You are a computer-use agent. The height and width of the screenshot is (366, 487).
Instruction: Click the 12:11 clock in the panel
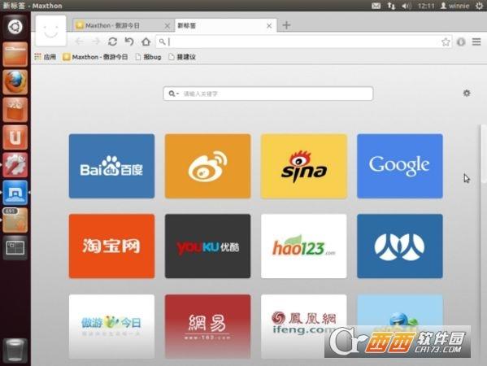pos(426,6)
